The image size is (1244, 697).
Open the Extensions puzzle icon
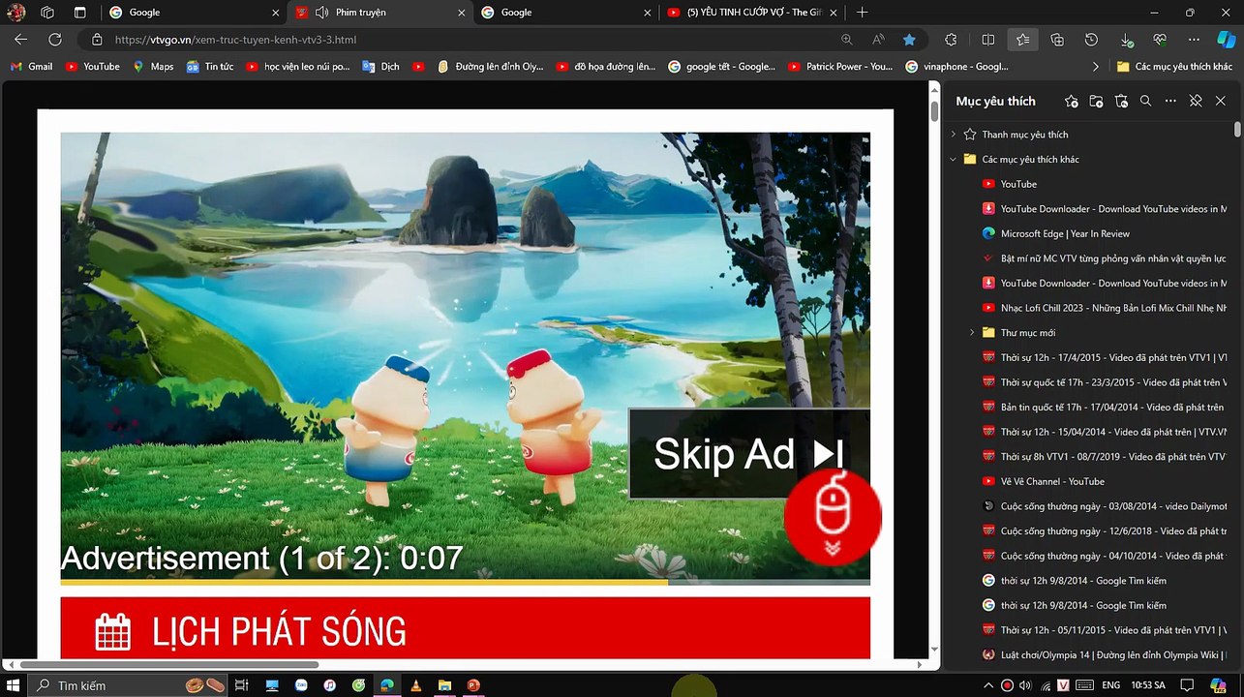point(951,40)
